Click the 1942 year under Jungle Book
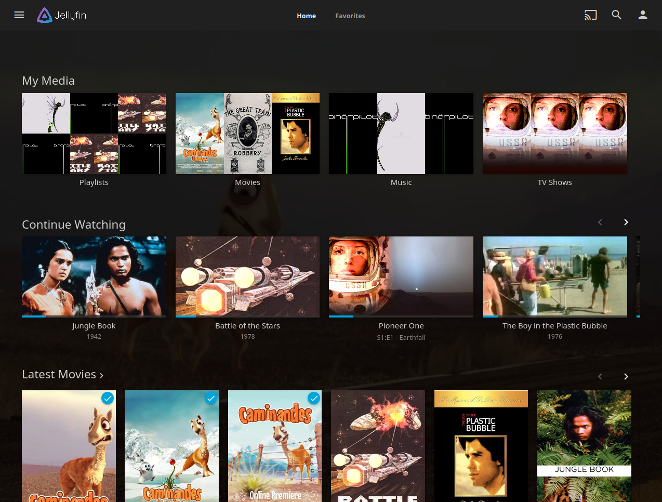The image size is (662, 502). (94, 337)
